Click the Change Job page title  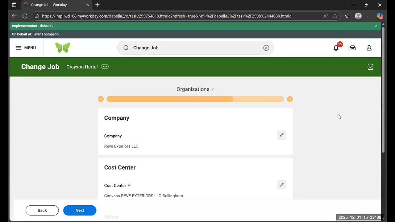pos(40,67)
